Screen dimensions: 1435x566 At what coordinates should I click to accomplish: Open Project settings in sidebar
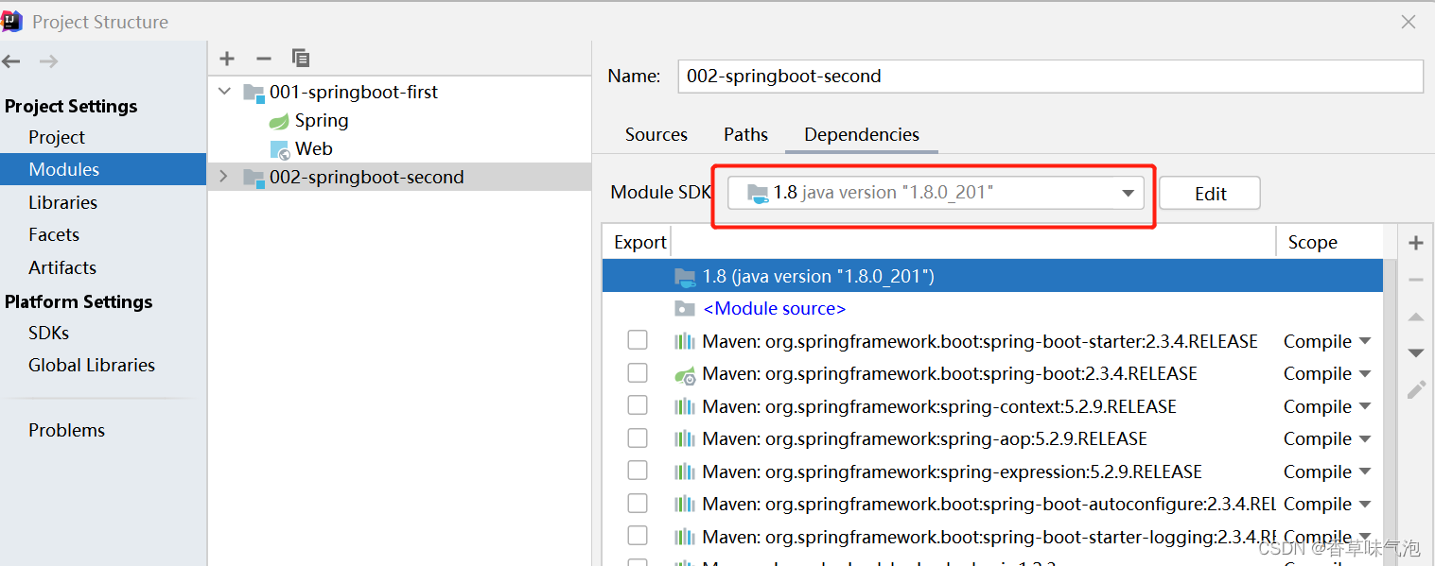coord(57,138)
